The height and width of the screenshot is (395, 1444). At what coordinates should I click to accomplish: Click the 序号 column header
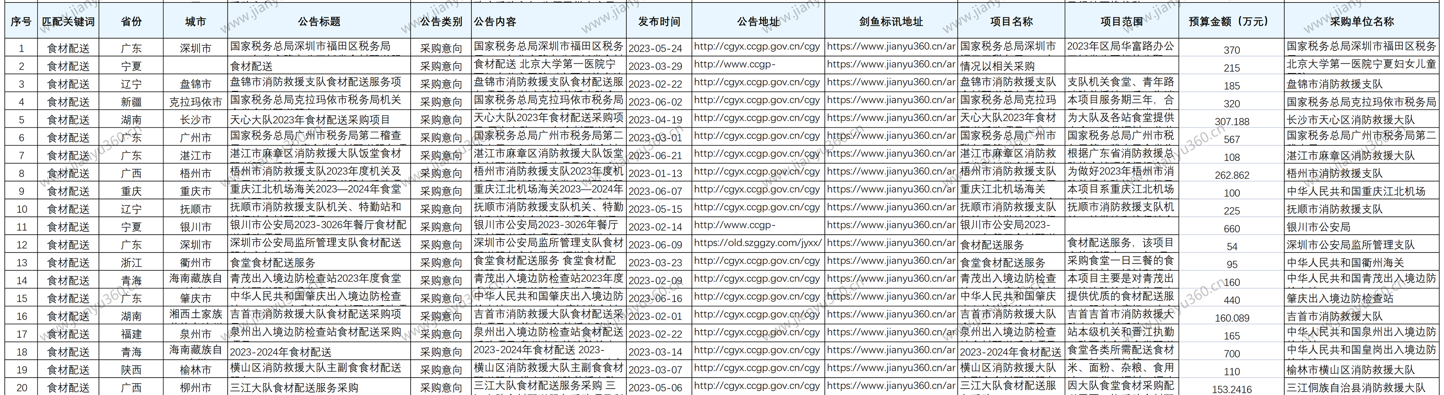[x=21, y=21]
